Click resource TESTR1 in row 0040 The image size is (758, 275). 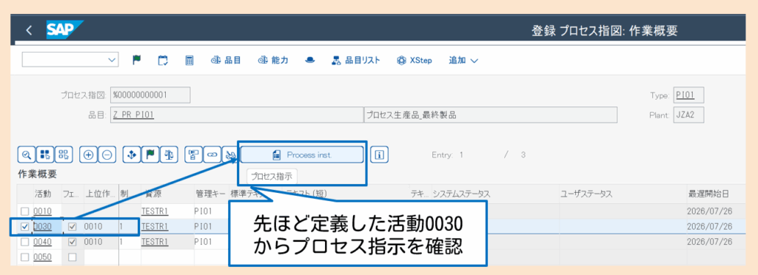click(155, 242)
